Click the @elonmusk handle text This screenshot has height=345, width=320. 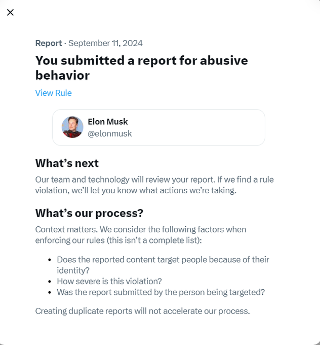tap(109, 133)
